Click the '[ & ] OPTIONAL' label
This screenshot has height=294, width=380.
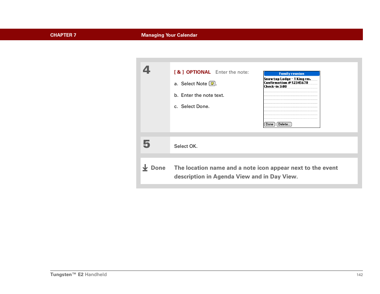(x=192, y=72)
